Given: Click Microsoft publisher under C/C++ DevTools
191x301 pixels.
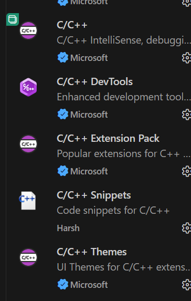Looking at the screenshot, I should pos(89,115).
